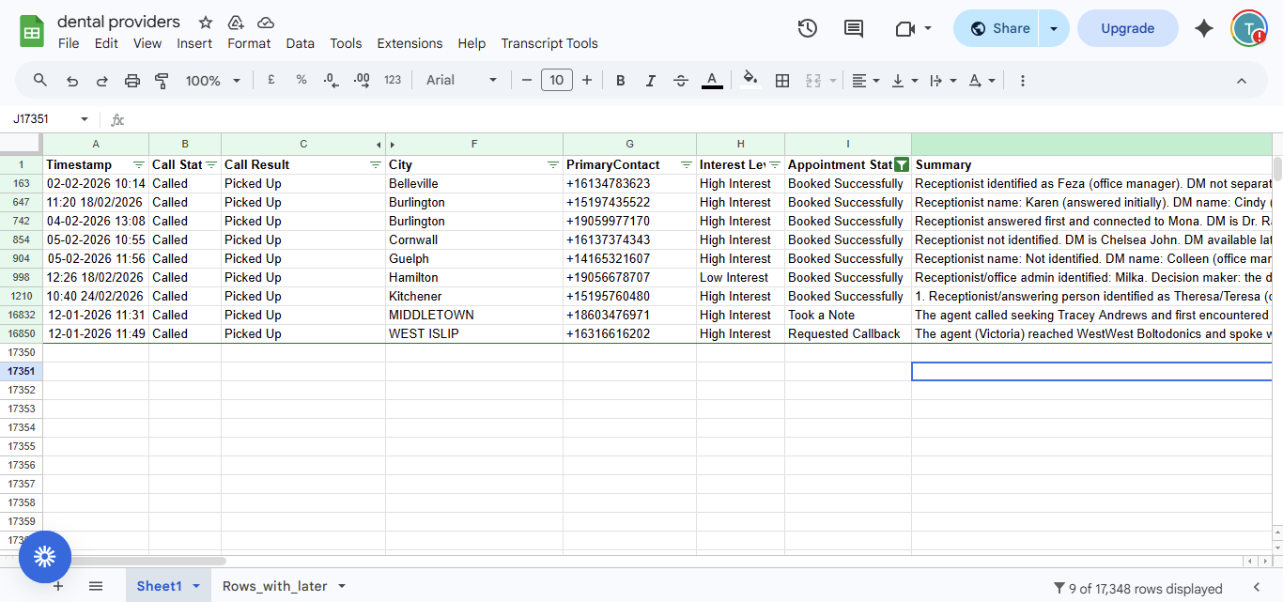The height and width of the screenshot is (602, 1283).
Task: Click the Upgrade button
Action: (x=1127, y=28)
